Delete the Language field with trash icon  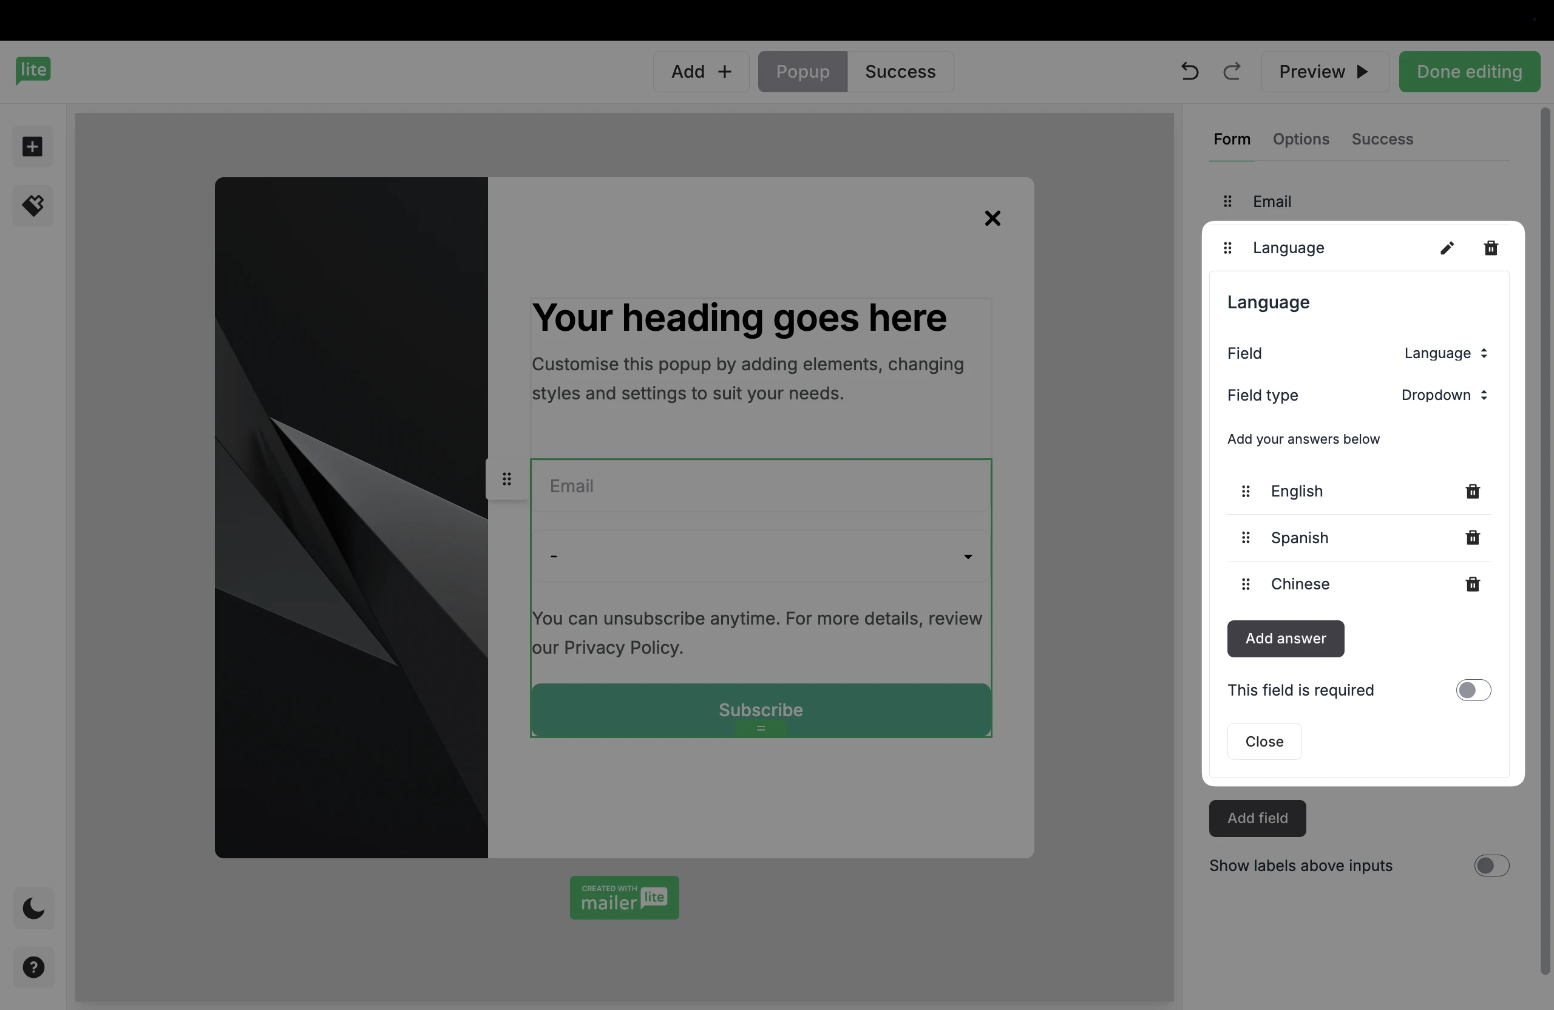(x=1491, y=248)
